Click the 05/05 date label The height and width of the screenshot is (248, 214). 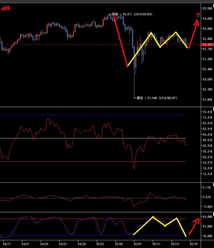click(119, 244)
